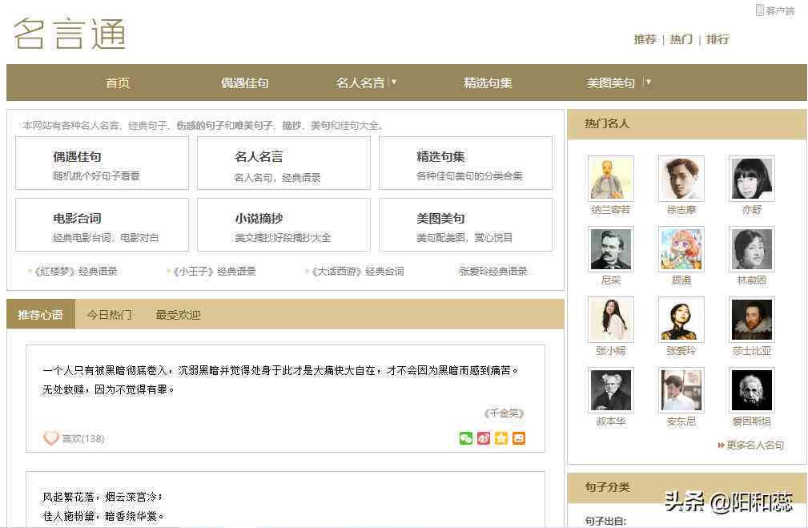808x528 pixels.
Task: Click 尼采 portrait thumbnail
Action: click(x=611, y=249)
